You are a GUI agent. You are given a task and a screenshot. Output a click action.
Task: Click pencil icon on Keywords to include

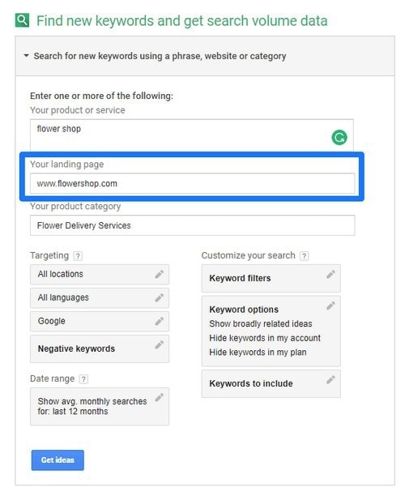coord(330,380)
